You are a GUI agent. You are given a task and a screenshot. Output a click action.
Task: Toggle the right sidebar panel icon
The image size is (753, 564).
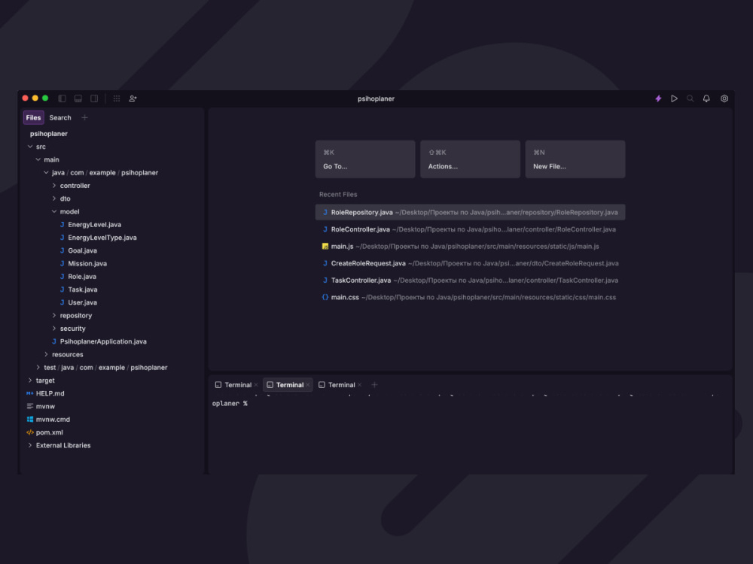(94, 99)
